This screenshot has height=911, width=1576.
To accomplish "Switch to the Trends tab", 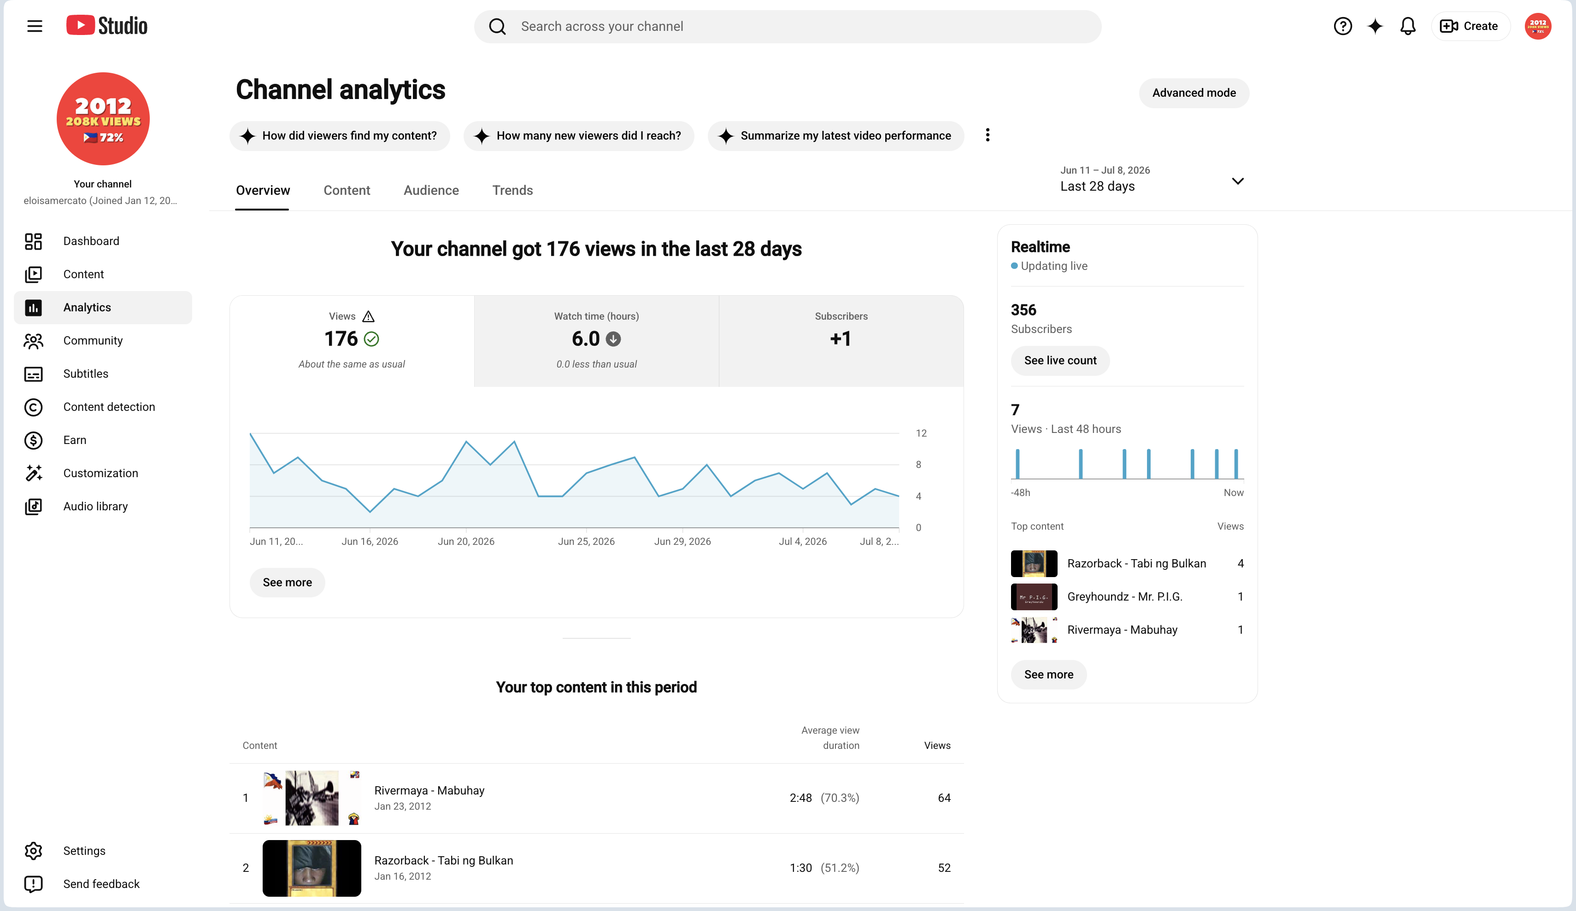I will 512,190.
